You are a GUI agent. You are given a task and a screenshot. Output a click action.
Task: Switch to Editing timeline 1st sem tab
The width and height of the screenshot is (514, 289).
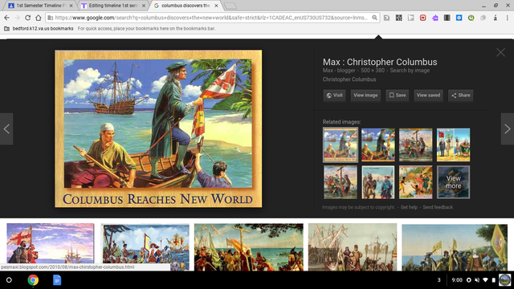(x=113, y=6)
